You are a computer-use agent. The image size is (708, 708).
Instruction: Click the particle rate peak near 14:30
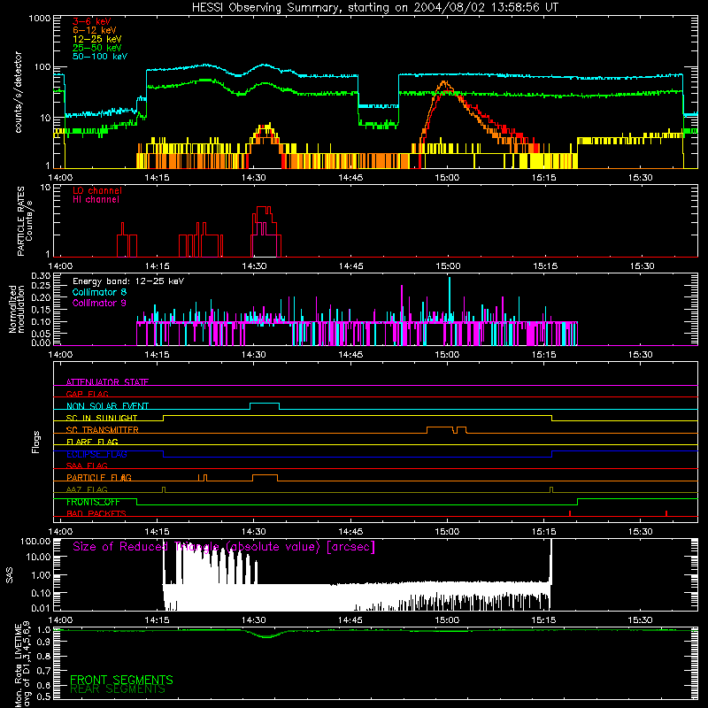264,209
